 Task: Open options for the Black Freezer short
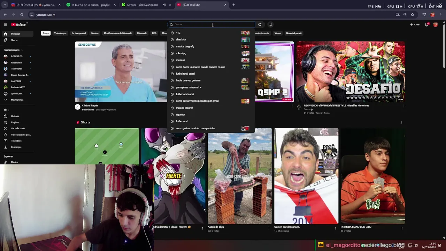point(202,228)
